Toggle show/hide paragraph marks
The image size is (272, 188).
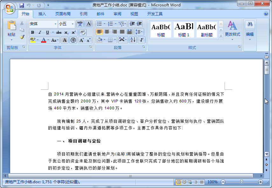click(142, 40)
